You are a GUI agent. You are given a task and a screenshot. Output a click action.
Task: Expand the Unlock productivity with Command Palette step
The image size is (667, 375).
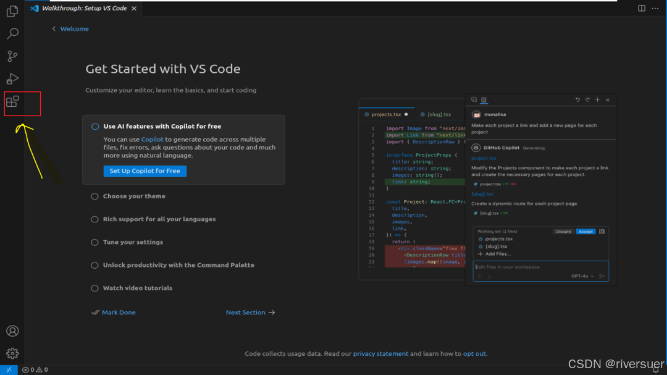94,264
